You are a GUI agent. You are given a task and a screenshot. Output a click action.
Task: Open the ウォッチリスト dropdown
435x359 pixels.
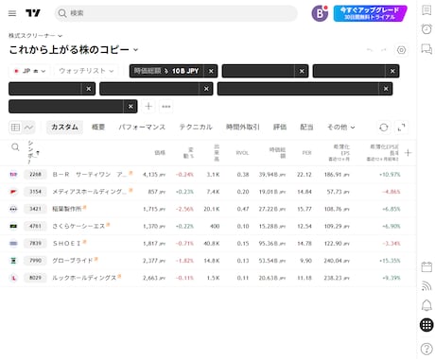(x=86, y=71)
